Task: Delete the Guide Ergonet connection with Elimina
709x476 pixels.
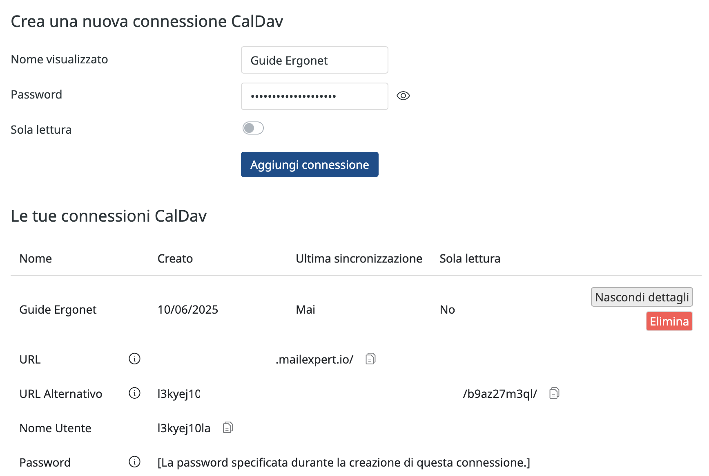Action: click(669, 321)
